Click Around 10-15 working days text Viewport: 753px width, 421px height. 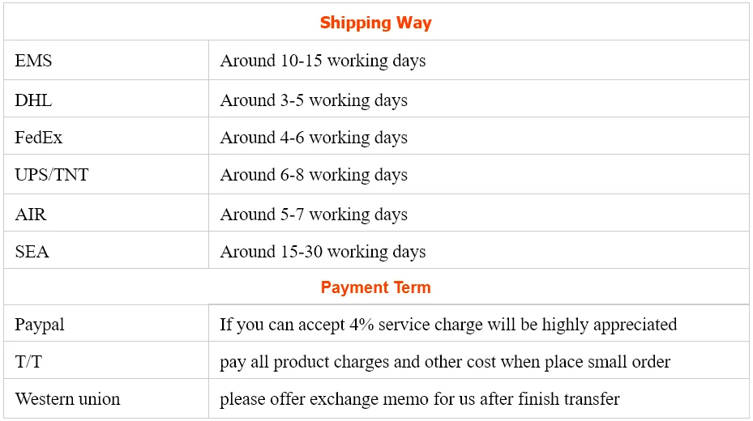coord(323,61)
